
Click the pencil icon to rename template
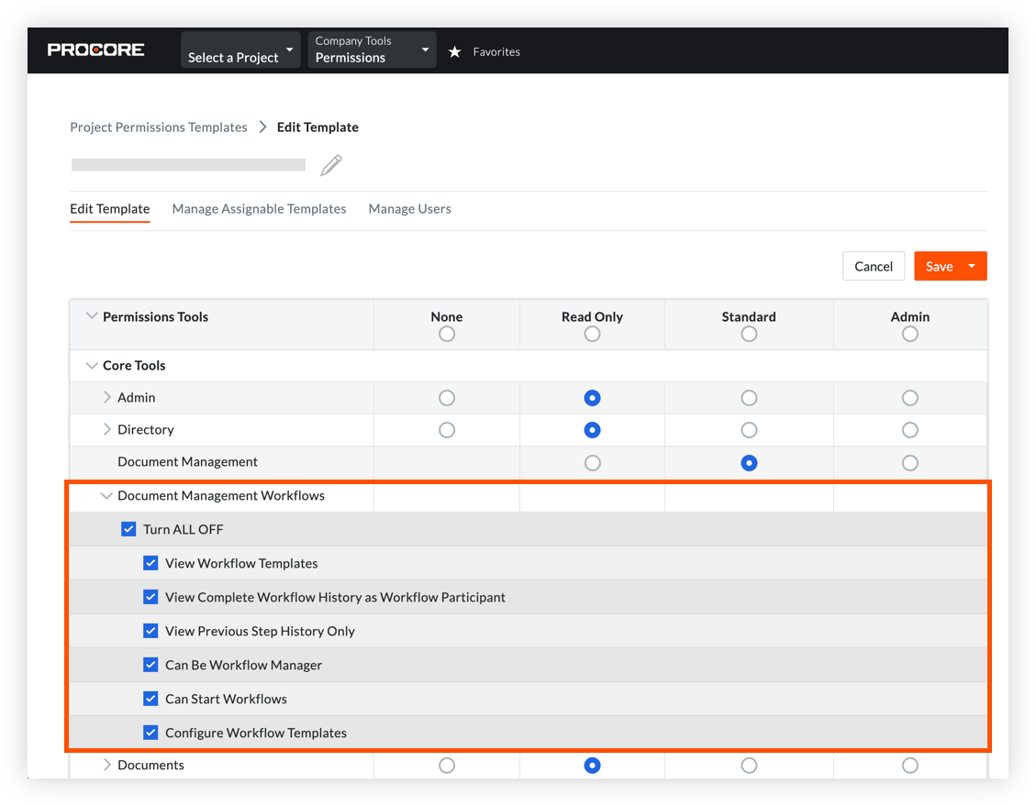point(331,165)
